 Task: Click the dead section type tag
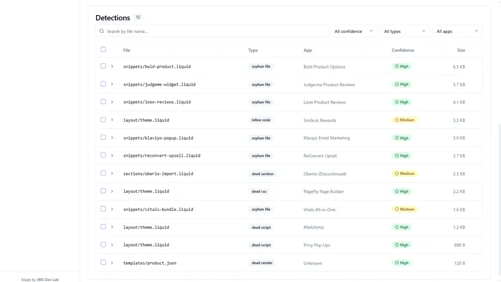pyautogui.click(x=263, y=173)
